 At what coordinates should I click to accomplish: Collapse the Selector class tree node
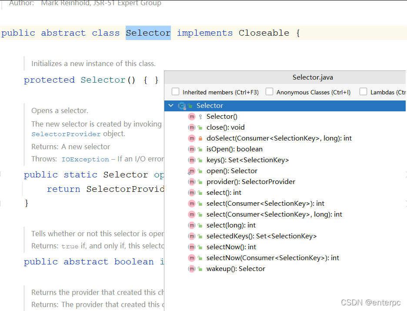pyautogui.click(x=171, y=105)
